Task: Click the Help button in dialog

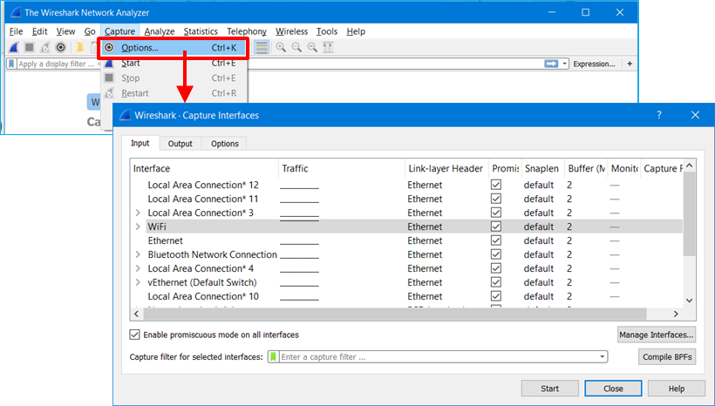Action: (x=677, y=389)
